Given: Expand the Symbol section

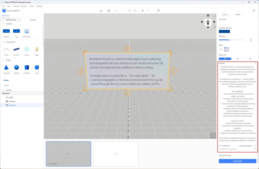Looking at the screenshot, I should 4,90.
